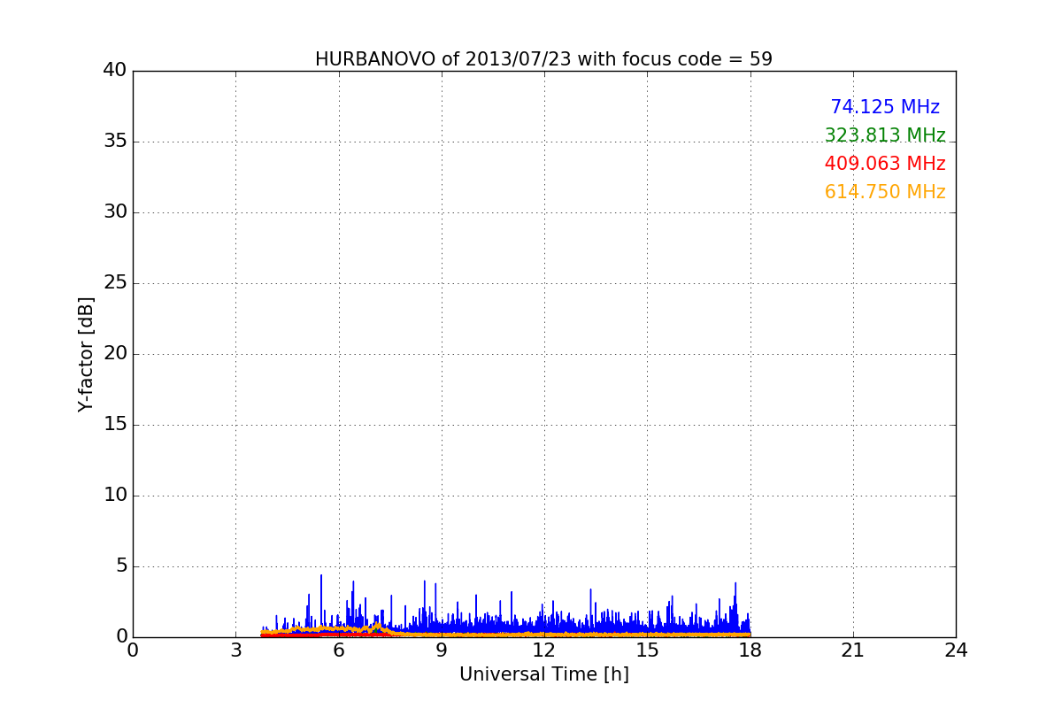Select the orange 614.750 MHz legend label
1062x708 pixels.
884,192
